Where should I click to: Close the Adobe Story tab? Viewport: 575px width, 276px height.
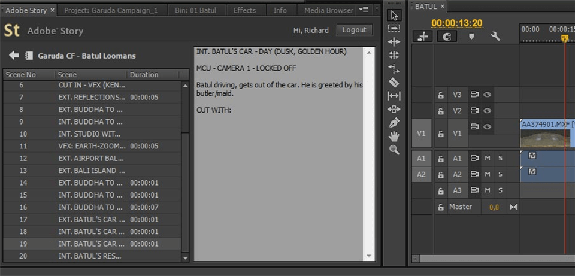52,10
